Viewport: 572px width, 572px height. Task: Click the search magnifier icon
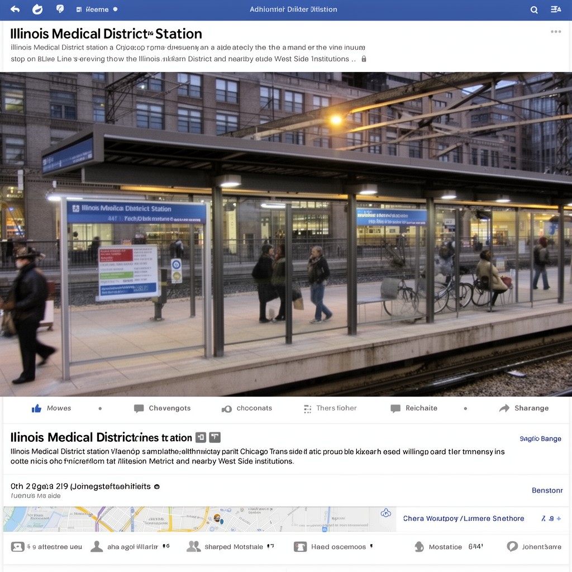[533, 10]
